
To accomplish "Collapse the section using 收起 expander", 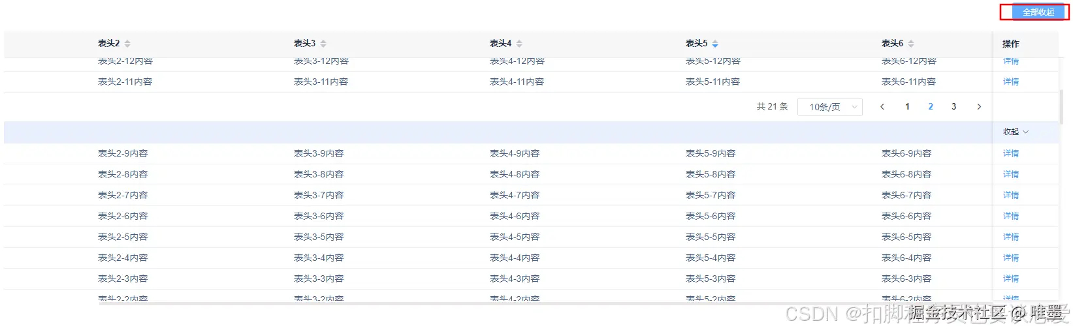I will [x=1016, y=132].
